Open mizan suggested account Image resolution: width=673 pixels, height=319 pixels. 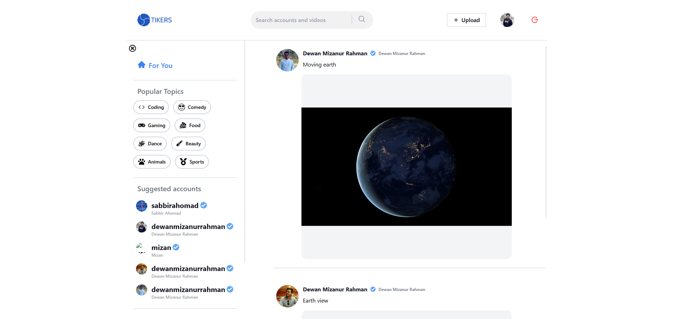pos(161,248)
